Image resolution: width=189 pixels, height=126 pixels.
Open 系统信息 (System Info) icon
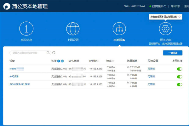tap(26, 29)
